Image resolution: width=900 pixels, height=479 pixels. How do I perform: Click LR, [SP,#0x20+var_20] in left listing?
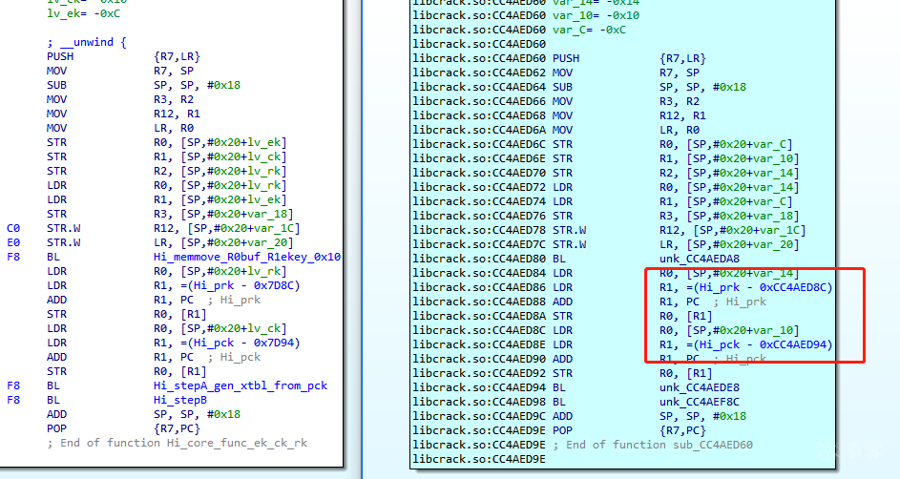[223, 242]
